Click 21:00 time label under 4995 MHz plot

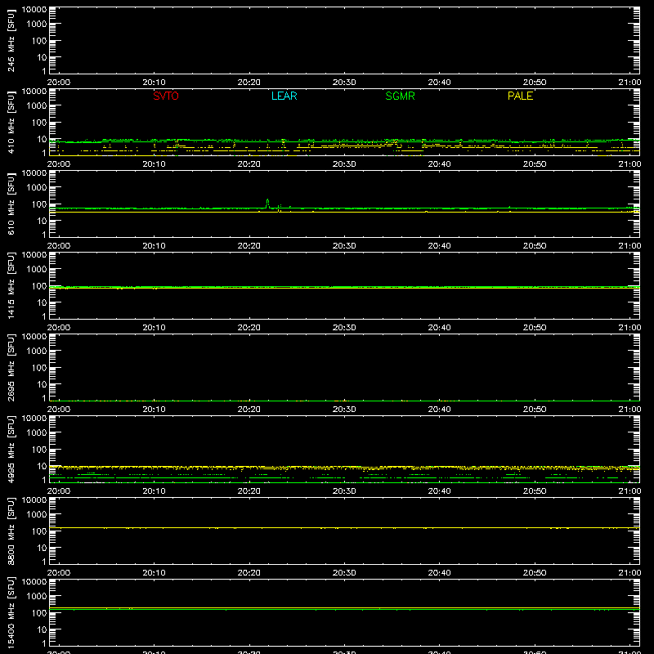tap(629, 491)
